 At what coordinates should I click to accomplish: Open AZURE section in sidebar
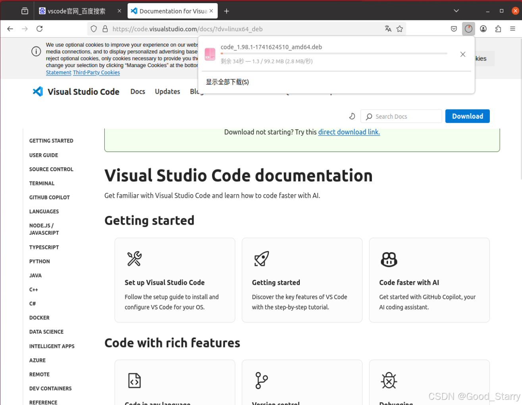(37, 360)
